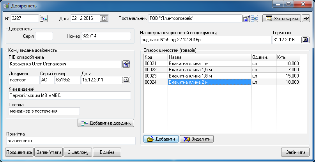Click the Назва column header
Screen dimensions: 315x162
tap(209, 57)
